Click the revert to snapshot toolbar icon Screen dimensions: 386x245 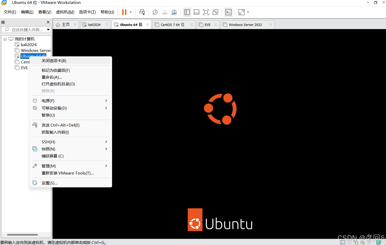coord(164,12)
